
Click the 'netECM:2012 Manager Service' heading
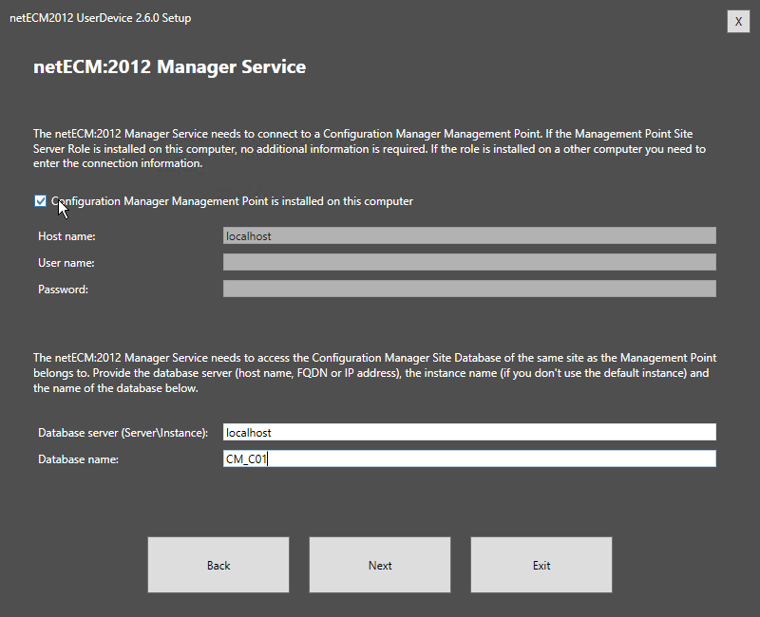pyautogui.click(x=170, y=66)
